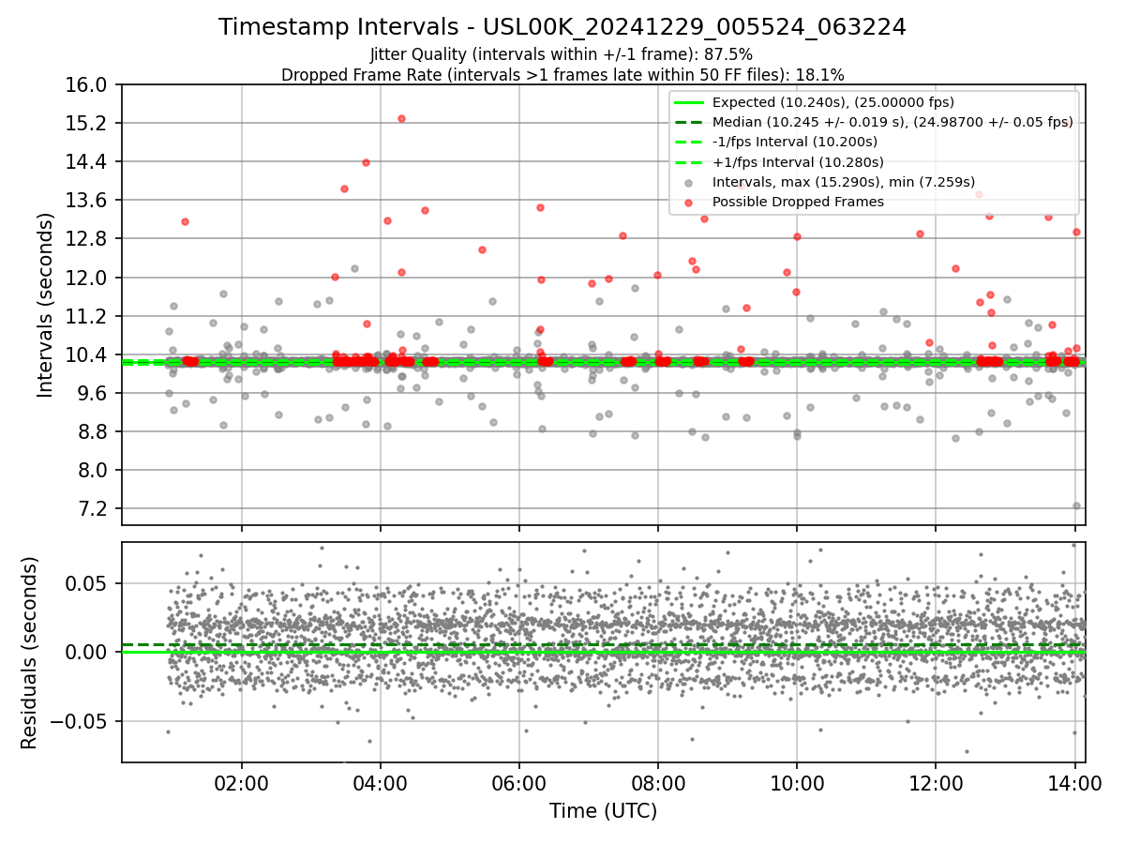
Task: Click the 06:00 time tick label
Action: pyautogui.click(x=519, y=785)
